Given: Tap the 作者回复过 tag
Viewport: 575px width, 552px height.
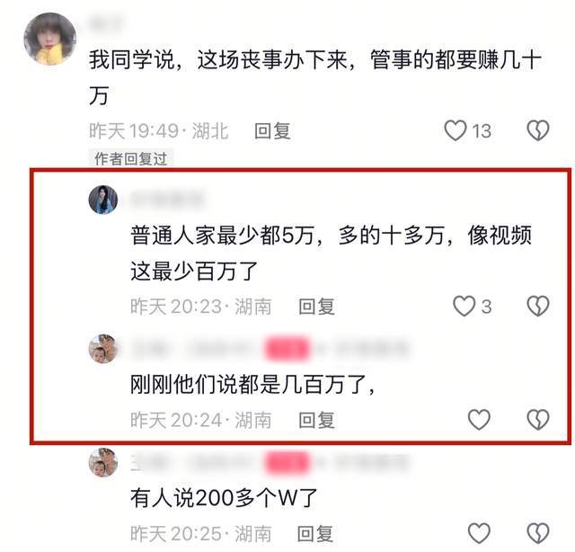Looking at the screenshot, I should (131, 158).
